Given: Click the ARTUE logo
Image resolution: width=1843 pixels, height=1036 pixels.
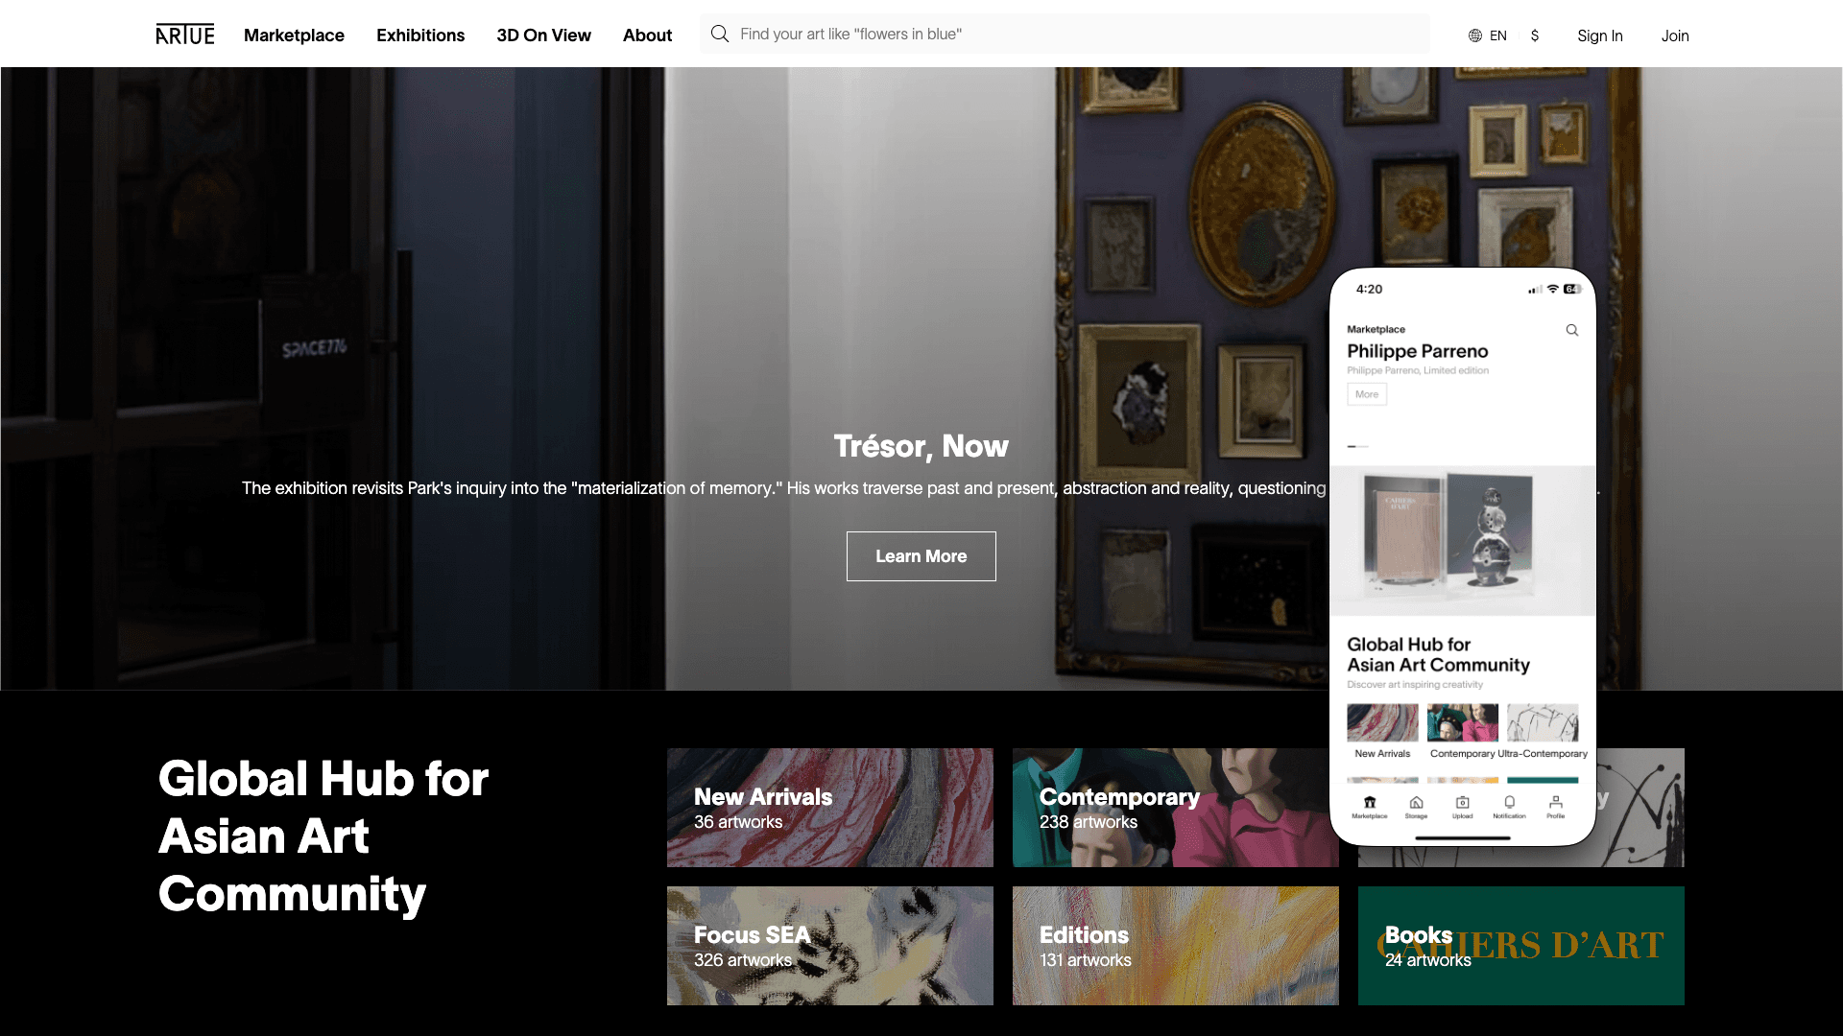Looking at the screenshot, I should click(185, 35).
